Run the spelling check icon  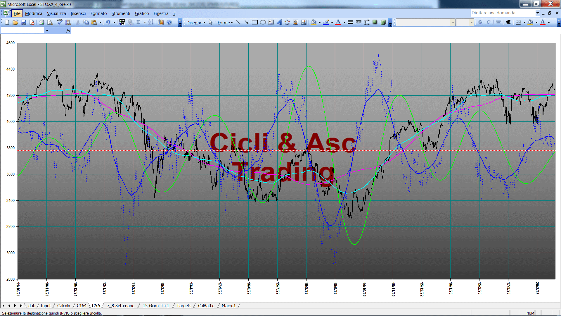[60, 22]
